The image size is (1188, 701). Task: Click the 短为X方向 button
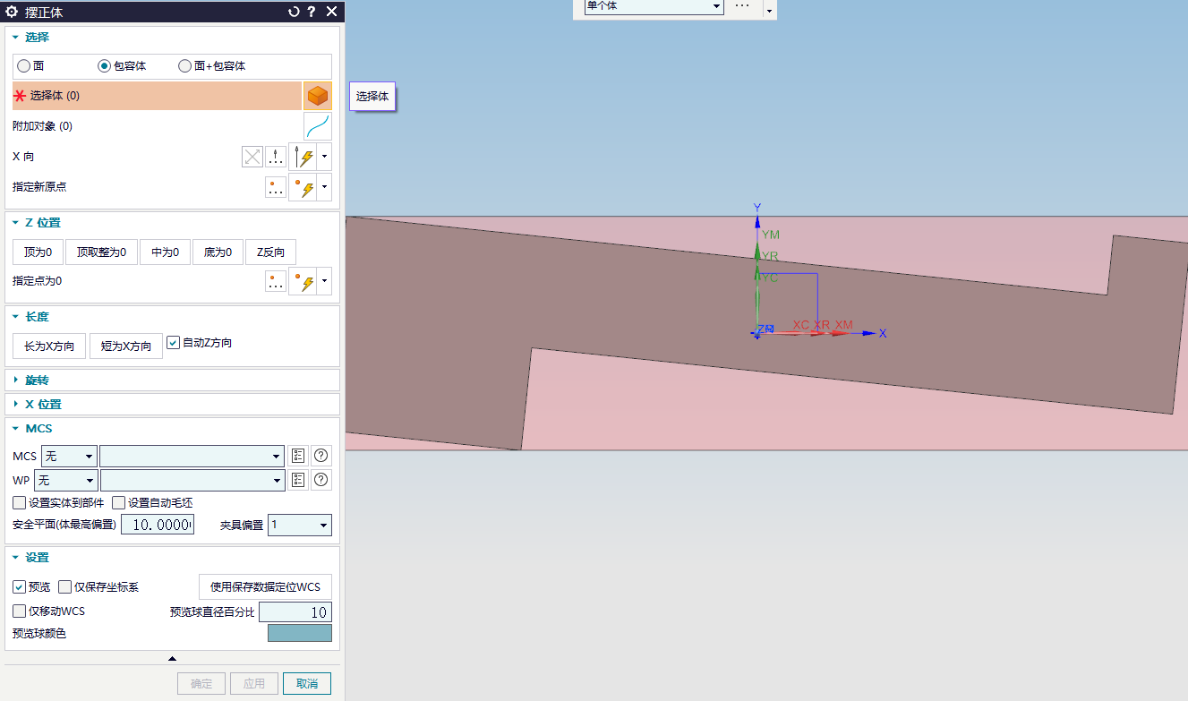tap(125, 346)
